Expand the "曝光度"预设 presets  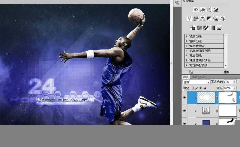pos(186,46)
